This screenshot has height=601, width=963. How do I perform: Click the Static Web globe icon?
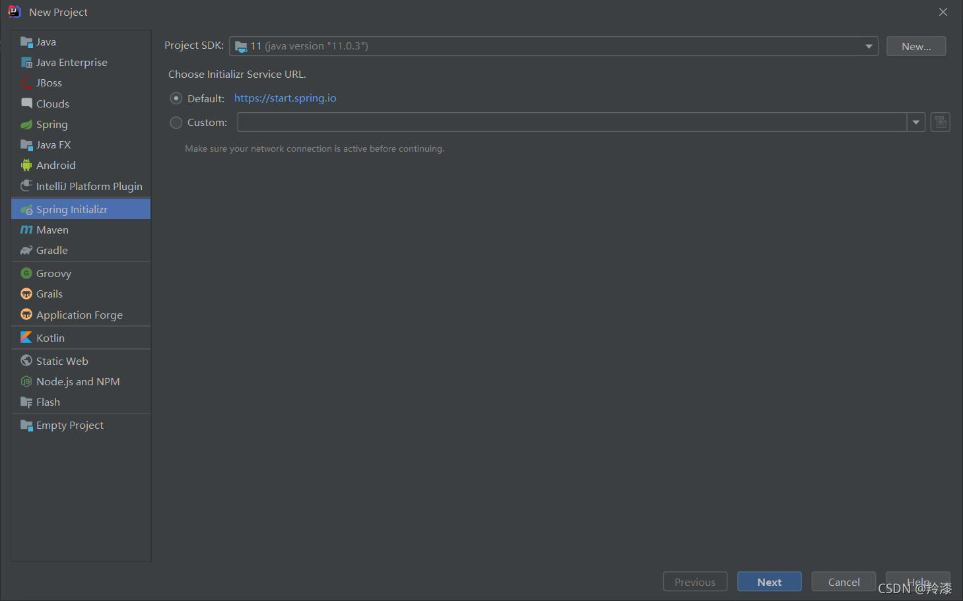coord(26,361)
